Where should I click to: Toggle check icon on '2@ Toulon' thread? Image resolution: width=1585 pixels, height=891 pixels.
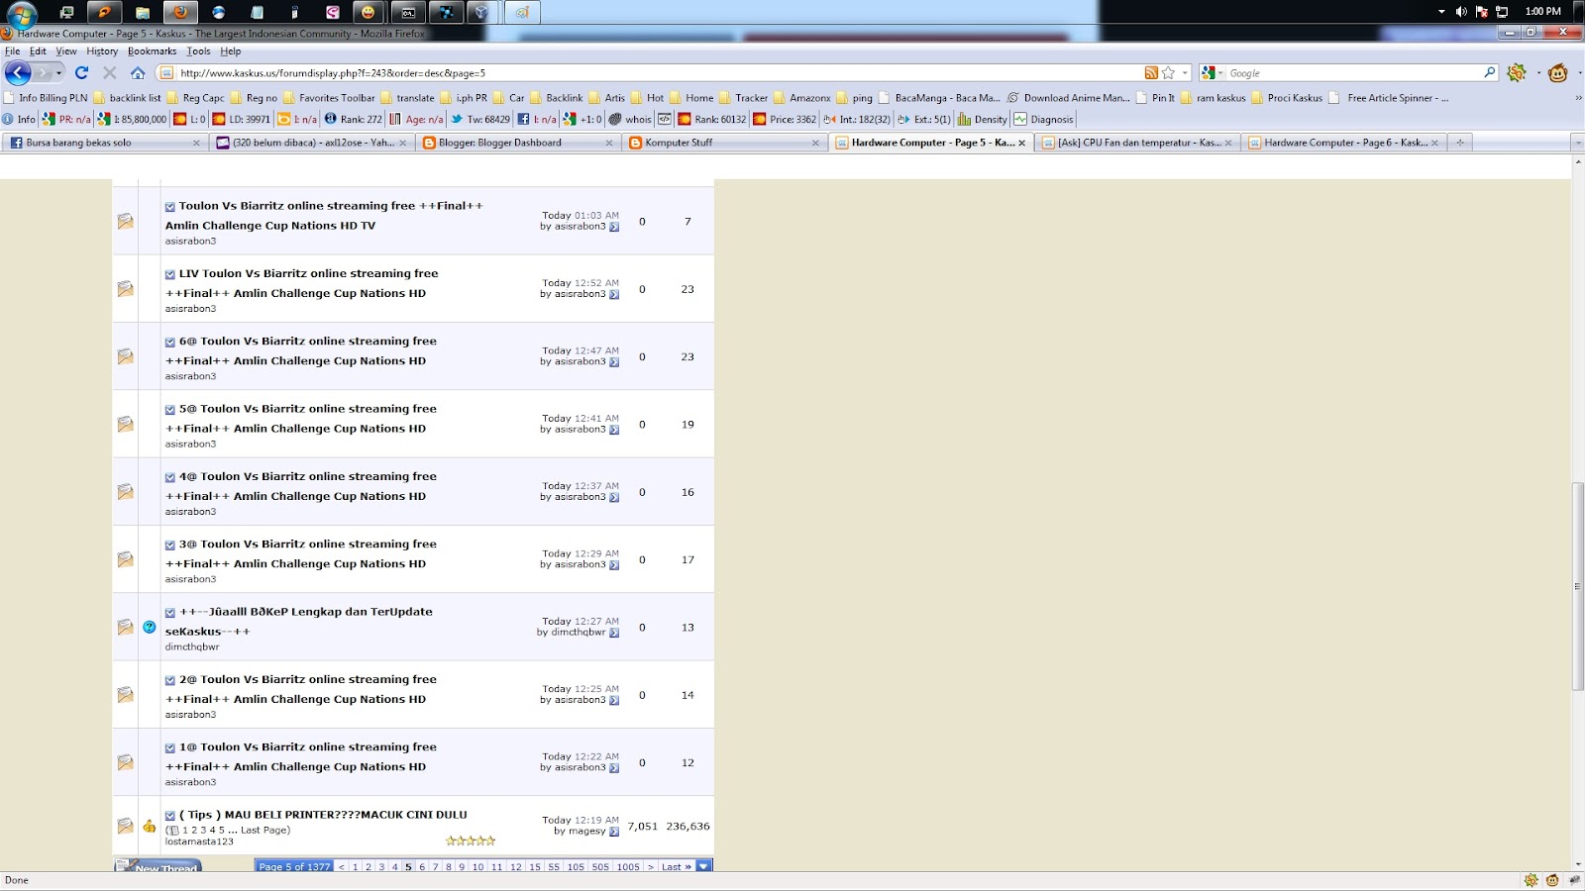click(170, 680)
